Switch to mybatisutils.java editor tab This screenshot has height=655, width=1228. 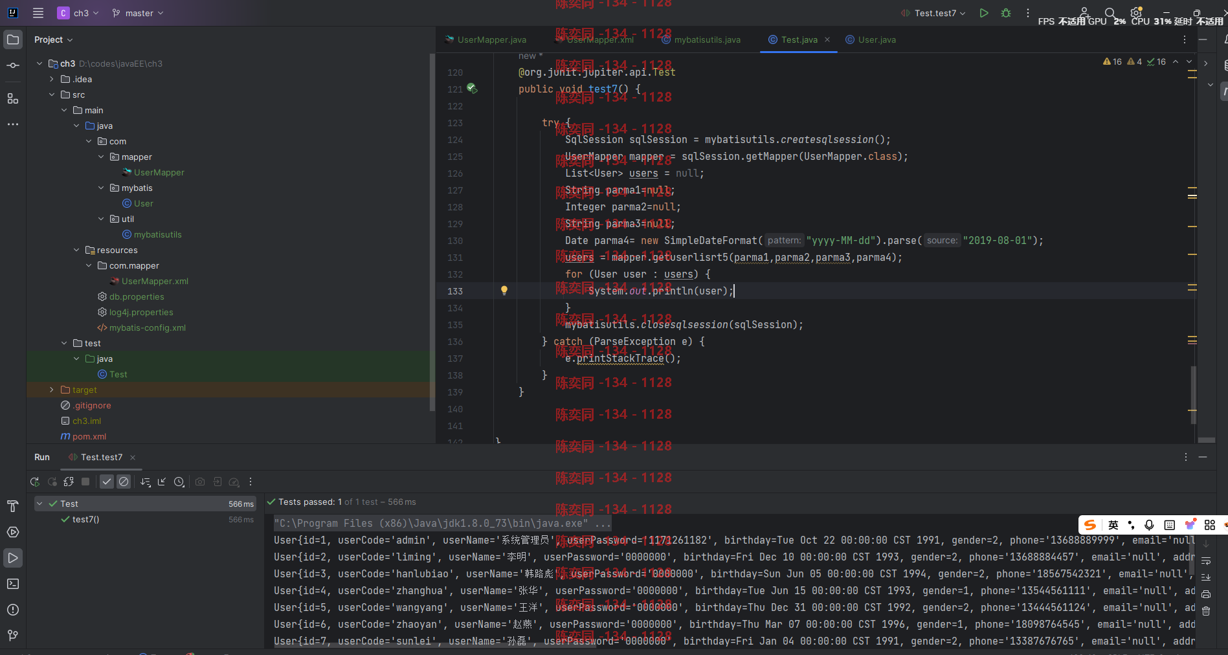click(x=701, y=39)
